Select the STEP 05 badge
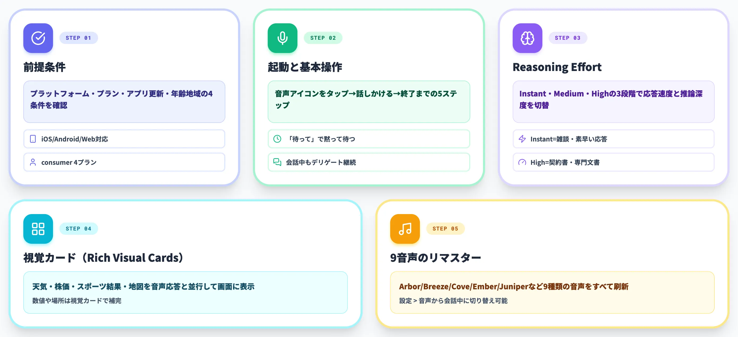738x337 pixels. (445, 228)
